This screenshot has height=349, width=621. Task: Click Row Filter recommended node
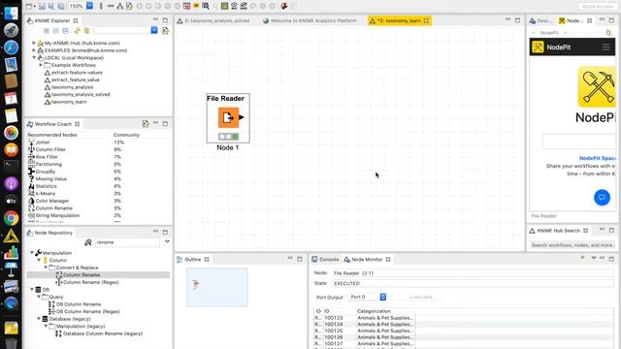click(47, 157)
